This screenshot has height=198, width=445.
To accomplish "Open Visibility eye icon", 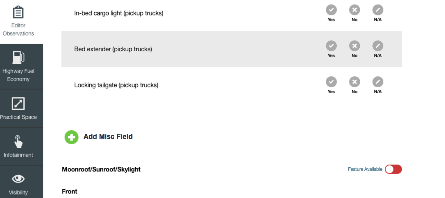I will [x=18, y=179].
